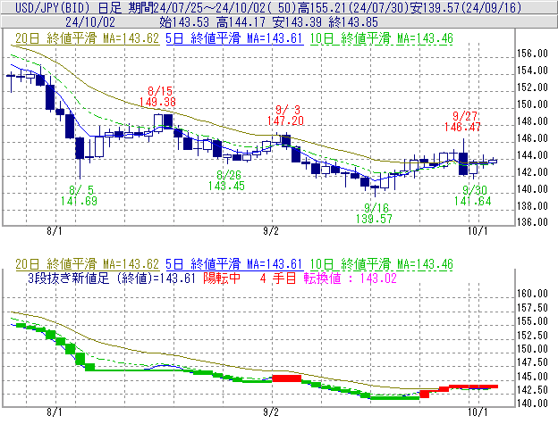
Task: Click the candlestick chart's 5日 終値平滑 MA=143.61 legend
Action: (x=234, y=38)
